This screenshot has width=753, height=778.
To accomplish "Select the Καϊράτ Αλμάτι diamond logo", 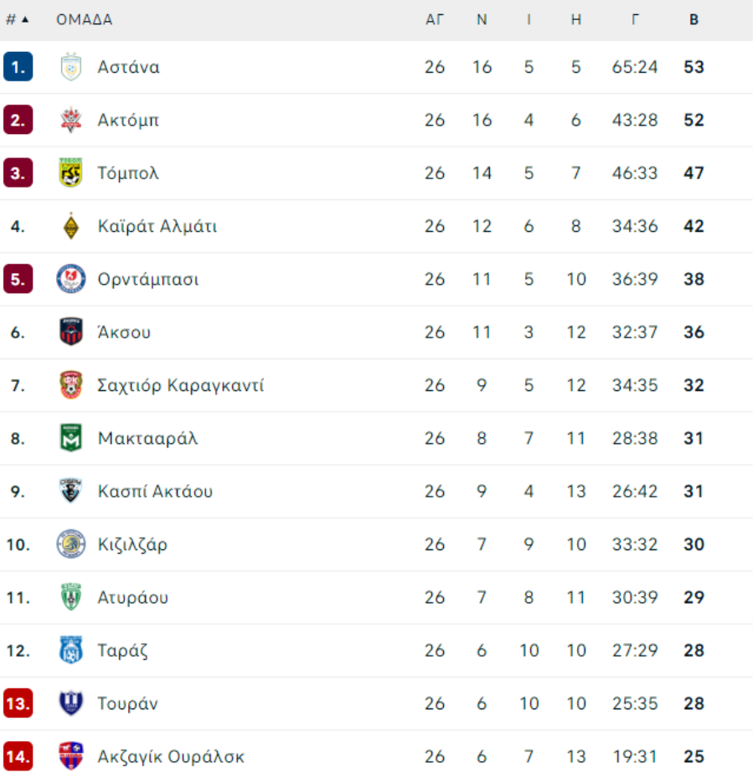I will click(x=71, y=226).
